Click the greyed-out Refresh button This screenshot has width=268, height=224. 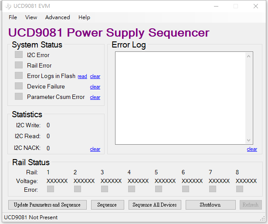pos(251,205)
